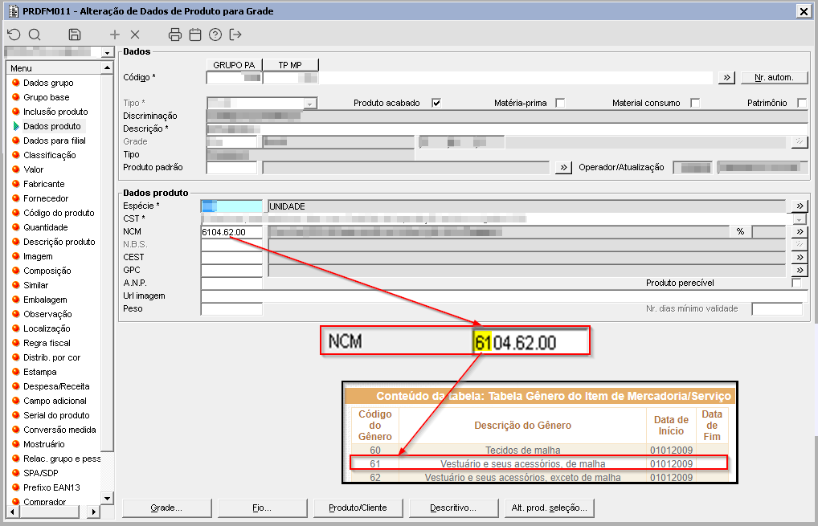Open lookup arrow beside Código field

pos(726,78)
